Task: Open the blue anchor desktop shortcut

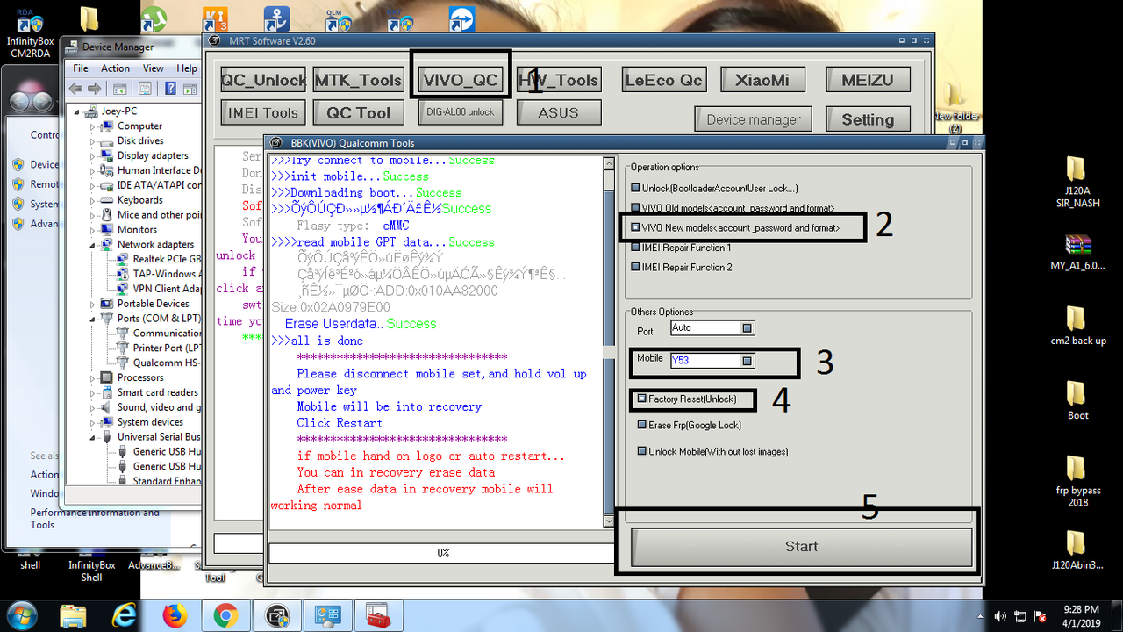Action: 277,18
